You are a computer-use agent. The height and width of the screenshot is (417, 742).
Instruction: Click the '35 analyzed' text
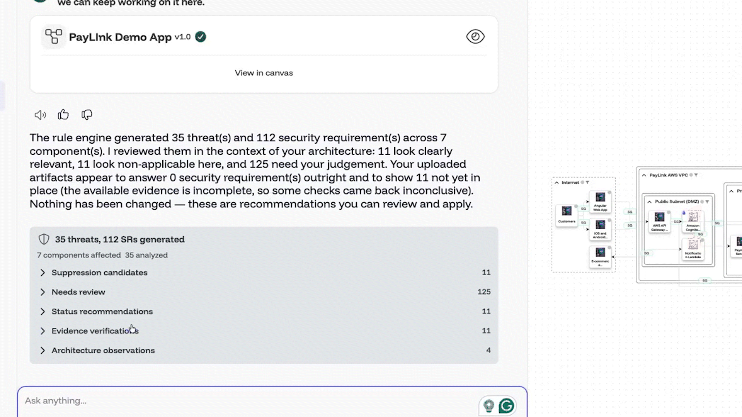coord(146,255)
